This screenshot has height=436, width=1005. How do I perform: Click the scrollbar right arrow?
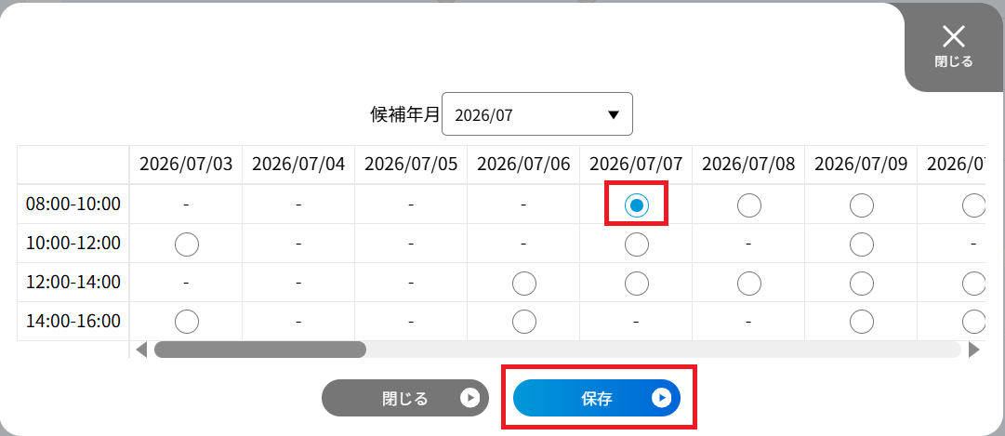(x=973, y=350)
